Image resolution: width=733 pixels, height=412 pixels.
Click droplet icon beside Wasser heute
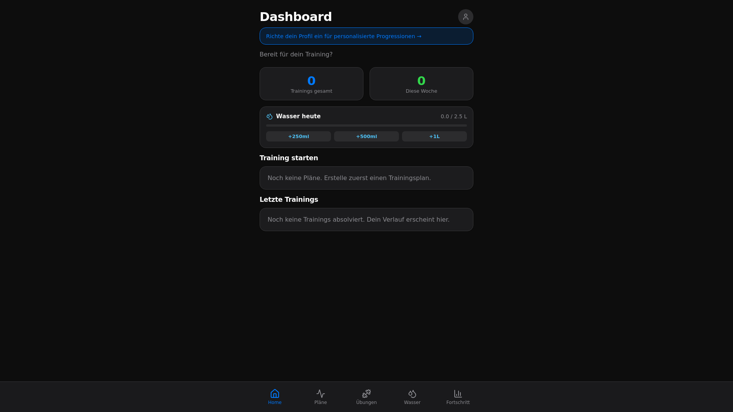click(270, 116)
